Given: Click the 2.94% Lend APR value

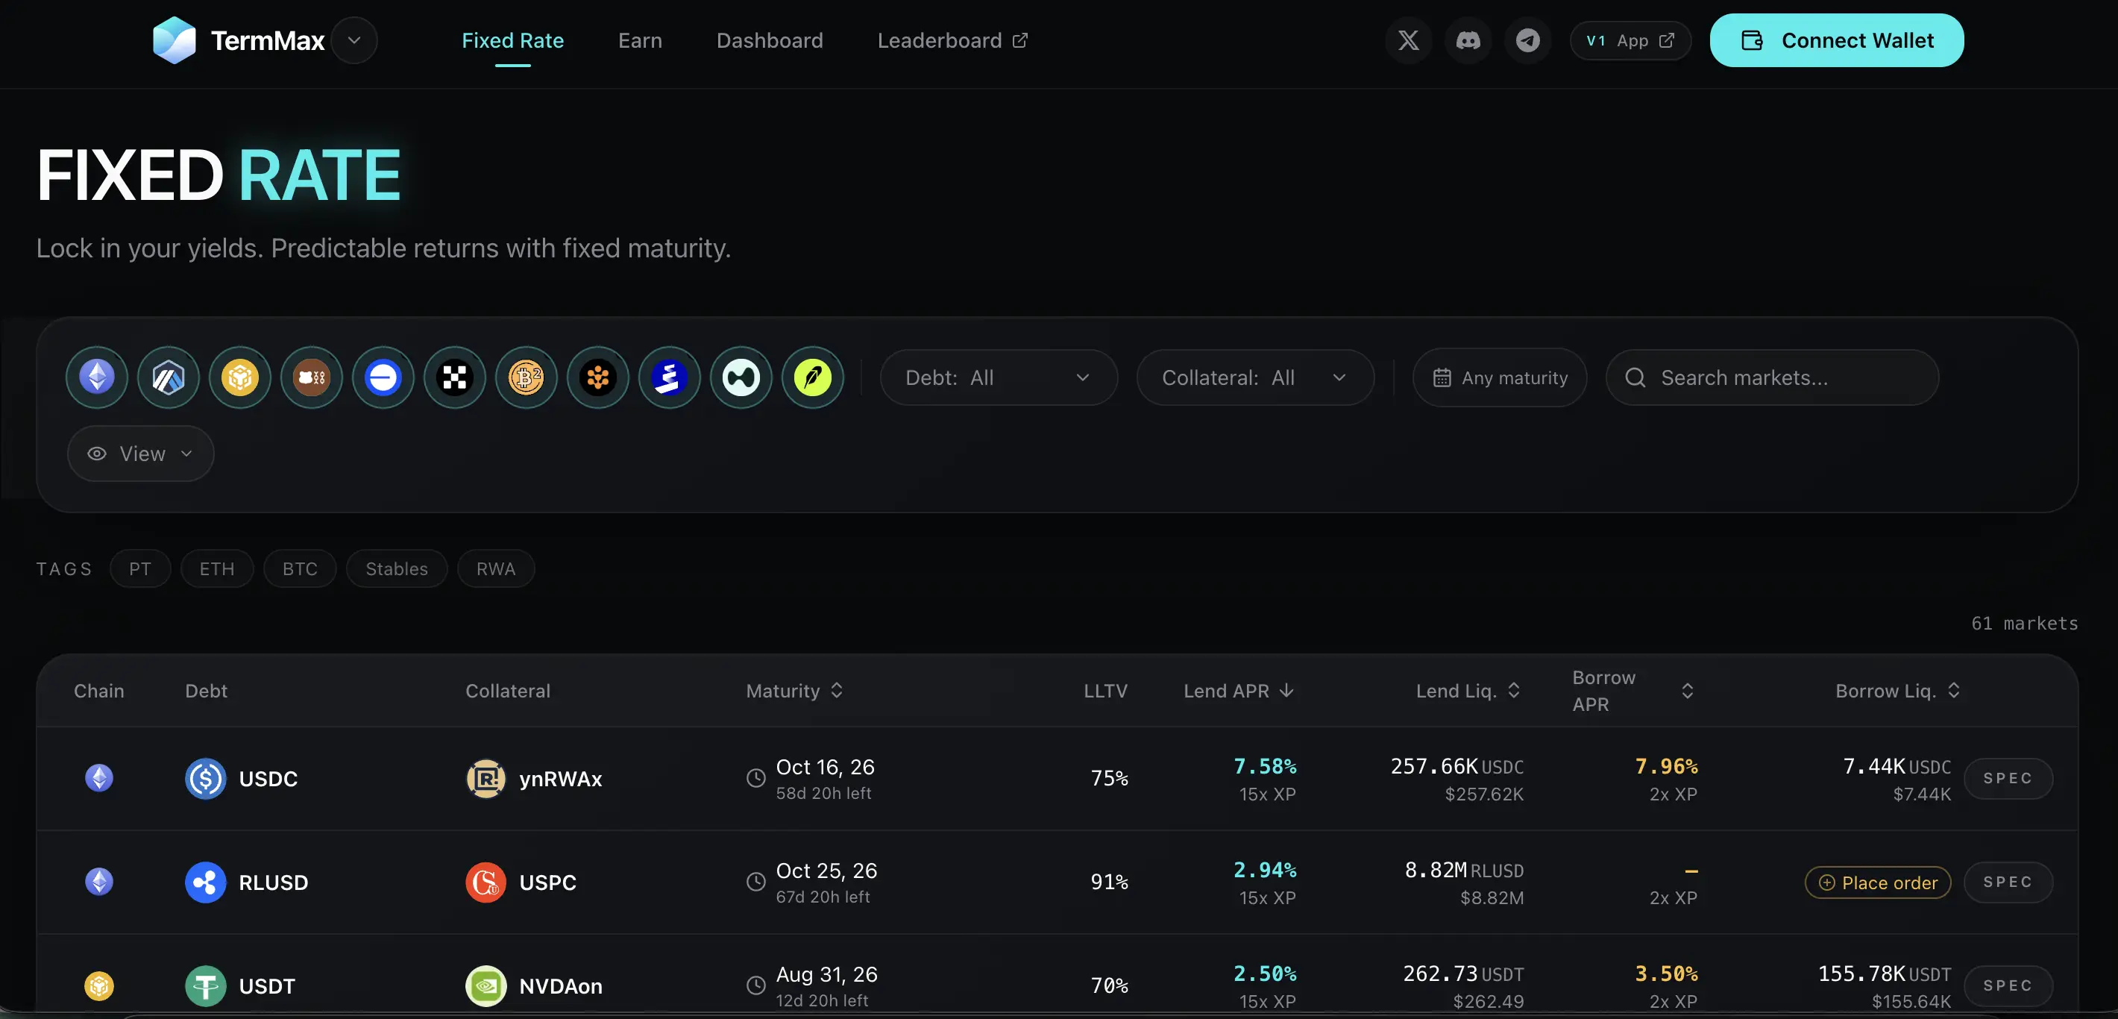Looking at the screenshot, I should click(1265, 870).
